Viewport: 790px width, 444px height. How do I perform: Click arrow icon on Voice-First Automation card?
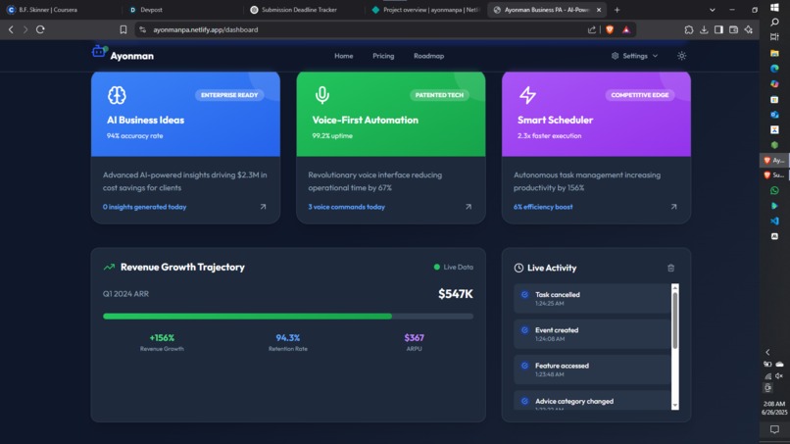(469, 207)
